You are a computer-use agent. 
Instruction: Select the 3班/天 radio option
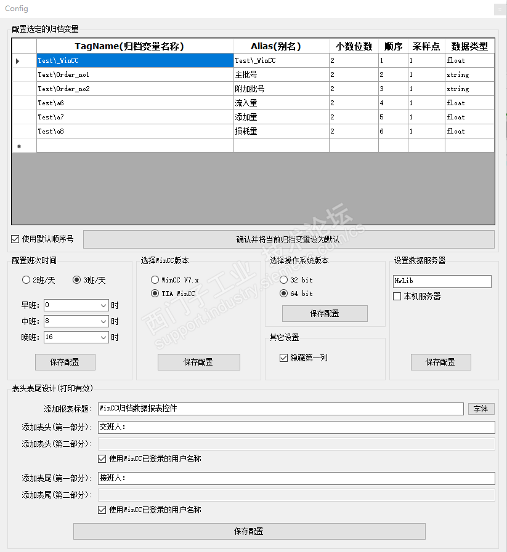click(76, 280)
